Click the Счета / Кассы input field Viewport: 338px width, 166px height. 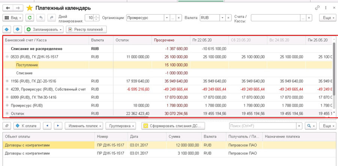pyautogui.click(x=276, y=18)
